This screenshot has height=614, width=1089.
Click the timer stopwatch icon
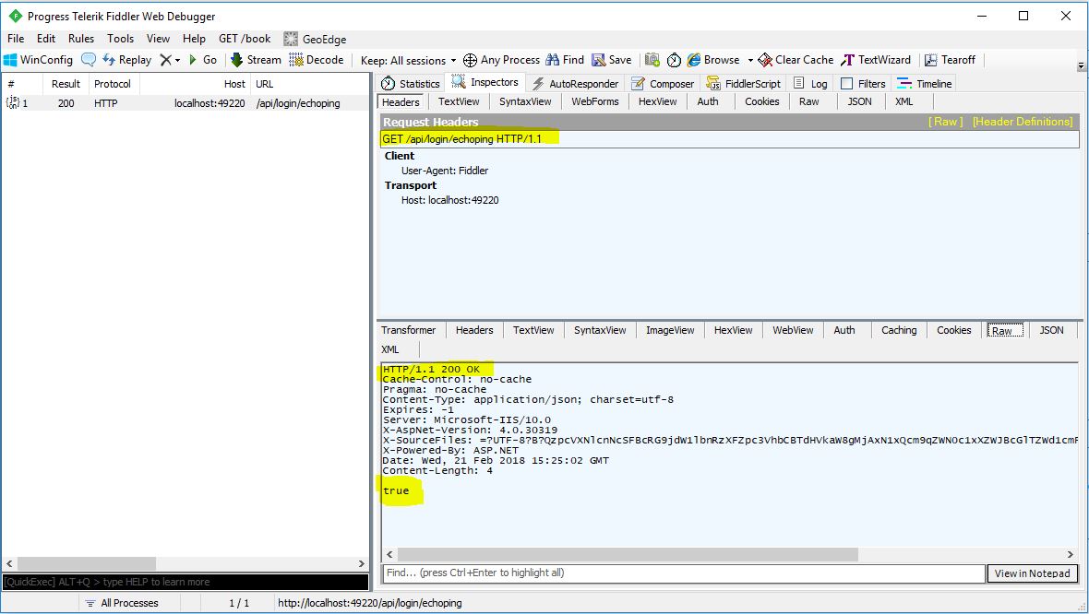(x=674, y=60)
